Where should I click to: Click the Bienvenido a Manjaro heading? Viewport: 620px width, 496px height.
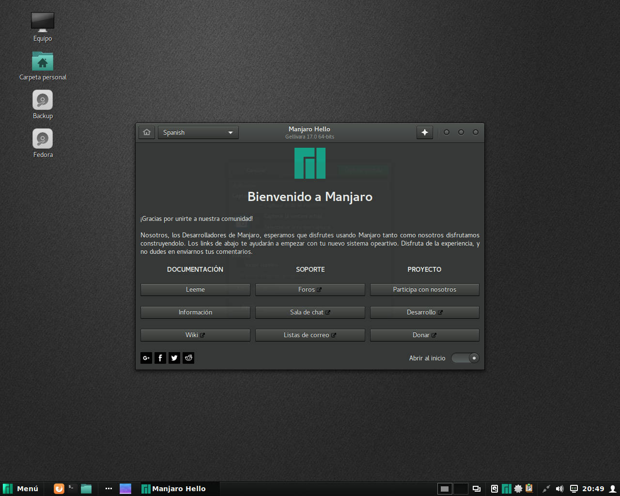pos(310,197)
